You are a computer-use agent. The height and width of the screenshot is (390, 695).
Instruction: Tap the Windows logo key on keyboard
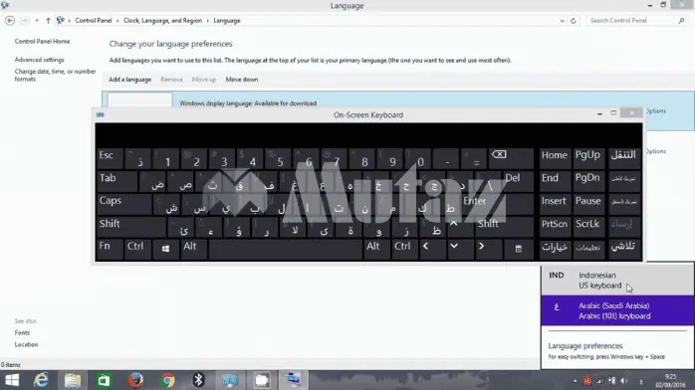click(165, 250)
